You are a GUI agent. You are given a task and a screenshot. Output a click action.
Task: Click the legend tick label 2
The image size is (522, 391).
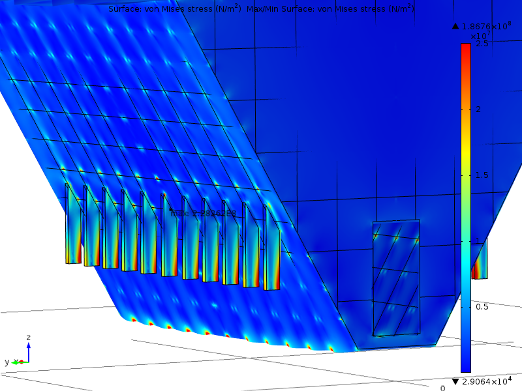coord(478,109)
